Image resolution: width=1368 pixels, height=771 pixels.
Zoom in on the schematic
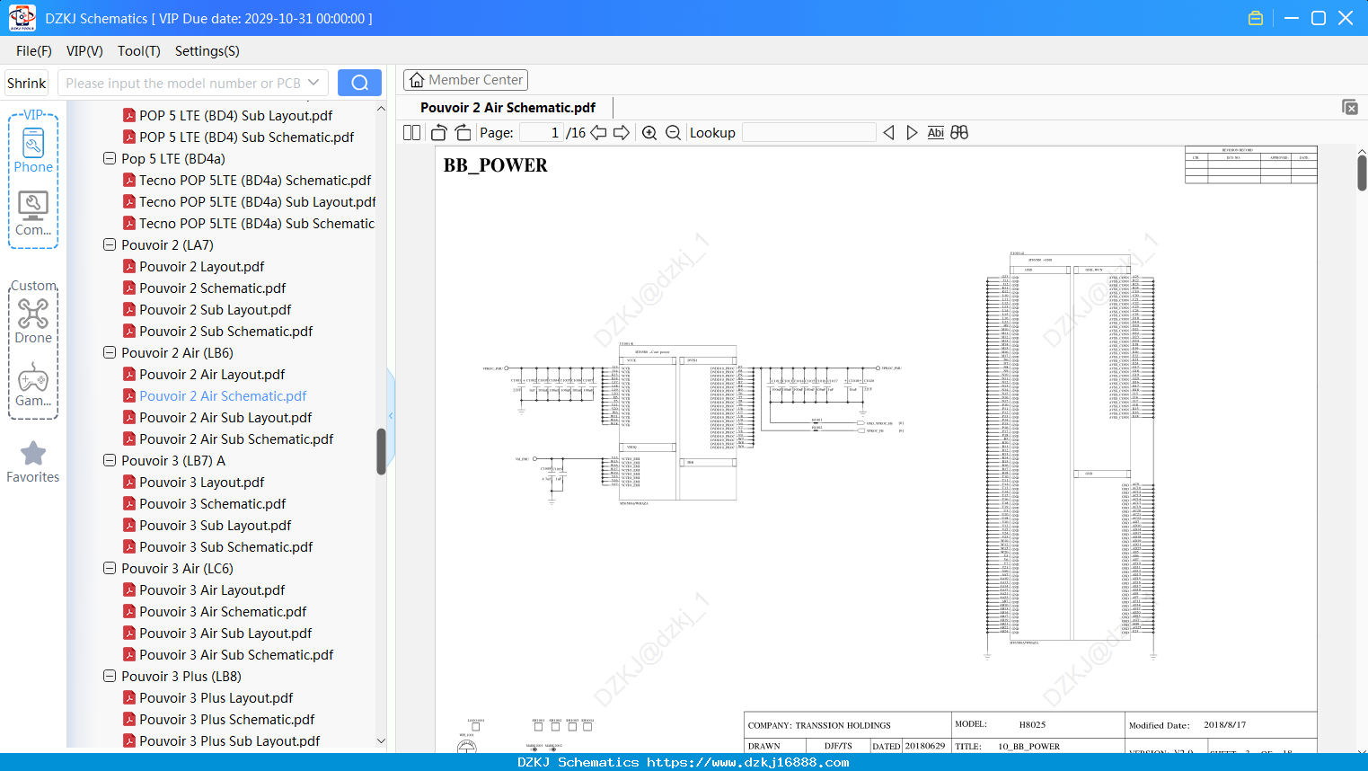click(649, 132)
